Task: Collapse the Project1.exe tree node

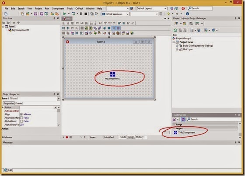Action: pyautogui.click(x=174, y=42)
